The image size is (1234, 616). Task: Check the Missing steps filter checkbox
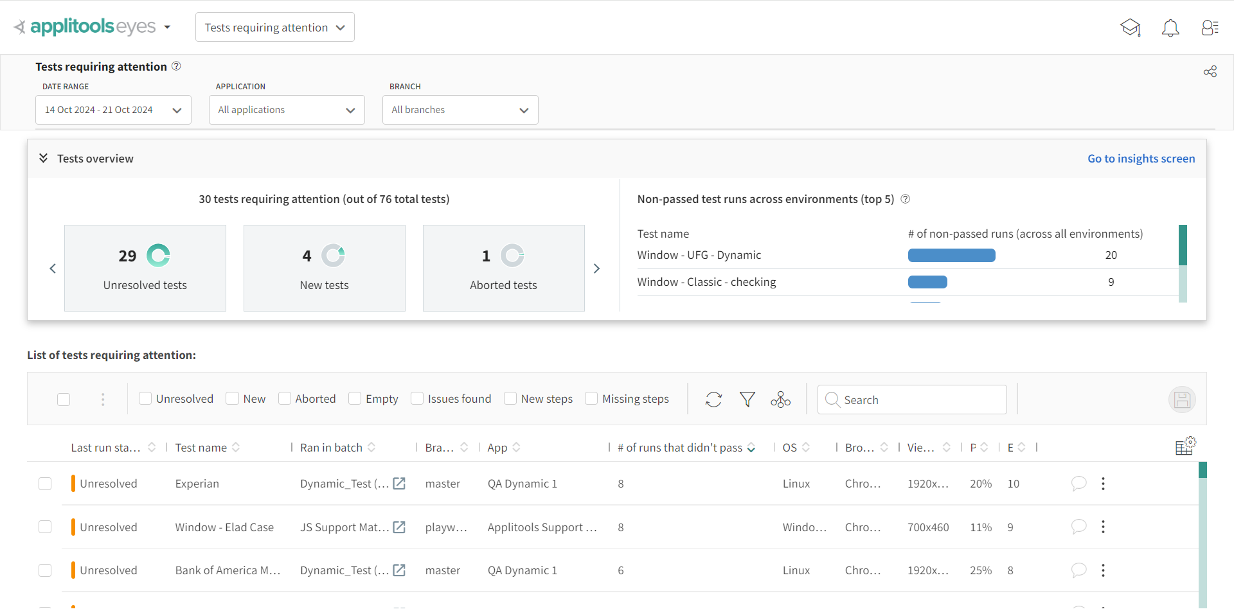click(591, 398)
